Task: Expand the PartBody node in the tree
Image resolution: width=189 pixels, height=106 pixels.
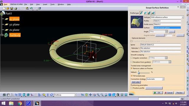Action: coord(2,35)
